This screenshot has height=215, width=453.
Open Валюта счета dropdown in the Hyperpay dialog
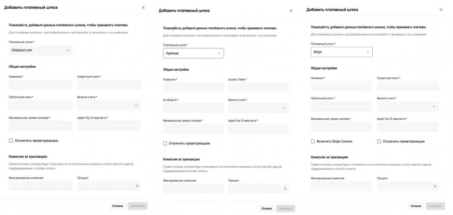click(258, 108)
